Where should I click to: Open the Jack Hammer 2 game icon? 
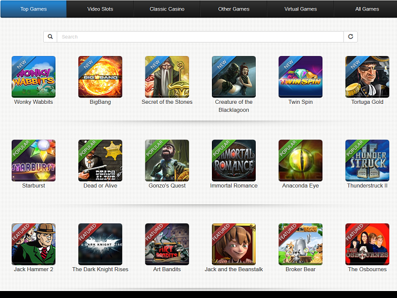[33, 244]
